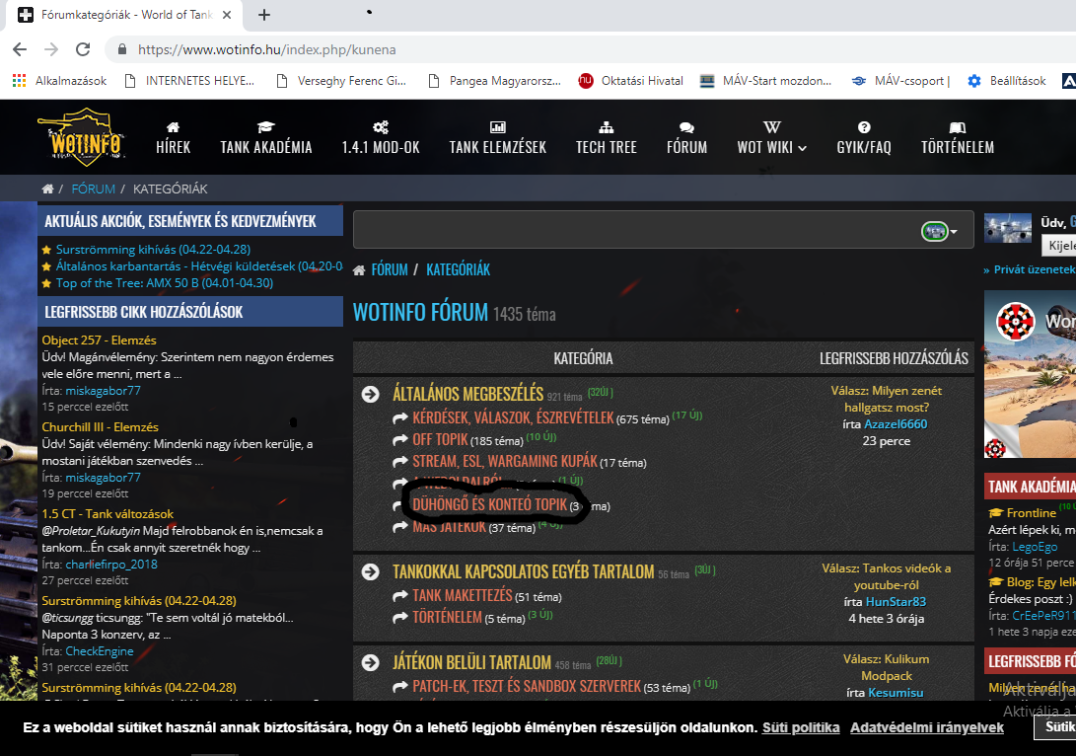This screenshot has width=1076, height=756.
Task: Open Alkalmazások apps bookmark
Action: pyautogui.click(x=60, y=81)
